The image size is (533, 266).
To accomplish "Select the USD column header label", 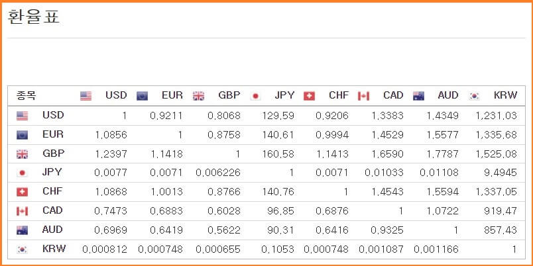I will (116, 95).
